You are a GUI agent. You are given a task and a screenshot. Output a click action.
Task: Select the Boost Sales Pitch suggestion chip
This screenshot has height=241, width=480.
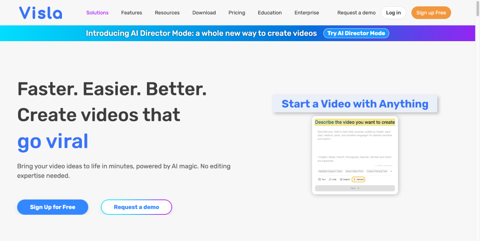coord(354,171)
